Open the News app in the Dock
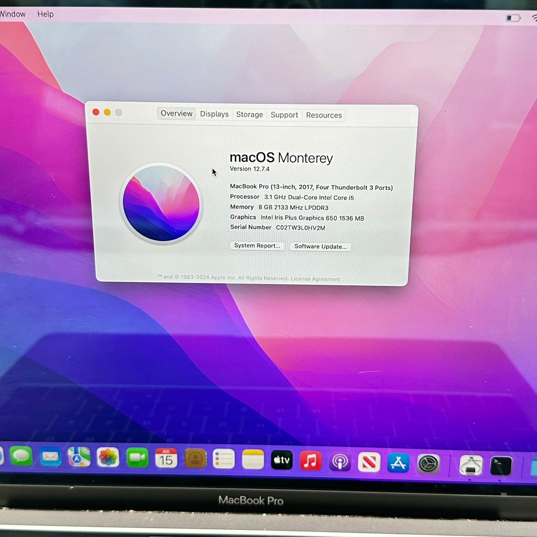The image size is (537, 537). tap(369, 463)
